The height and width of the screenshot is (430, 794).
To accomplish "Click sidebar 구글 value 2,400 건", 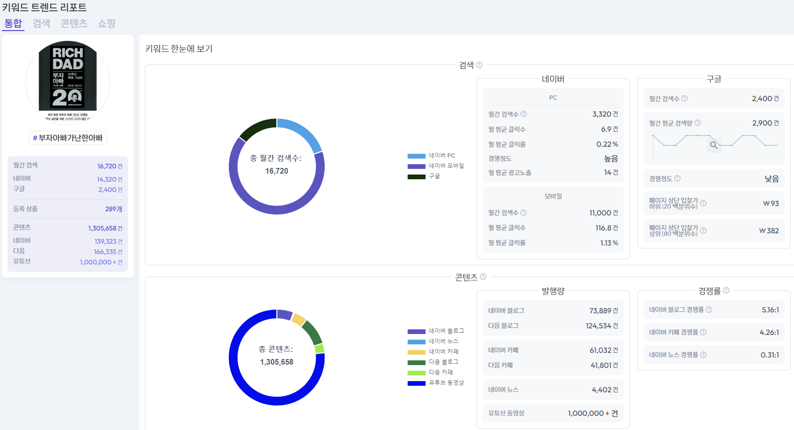I will (110, 190).
